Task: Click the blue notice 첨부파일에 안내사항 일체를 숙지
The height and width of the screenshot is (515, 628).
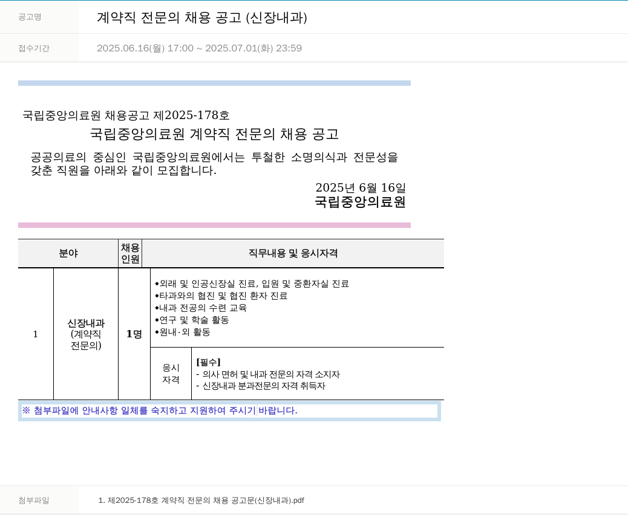Action: pyautogui.click(x=160, y=410)
